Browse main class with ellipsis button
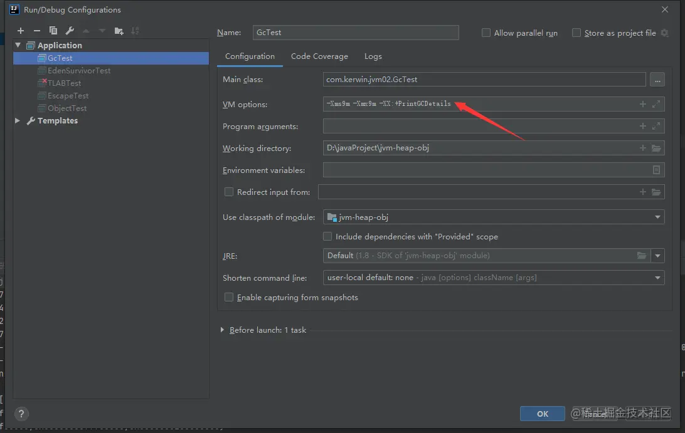Image resolution: width=685 pixels, height=433 pixels. pos(657,80)
